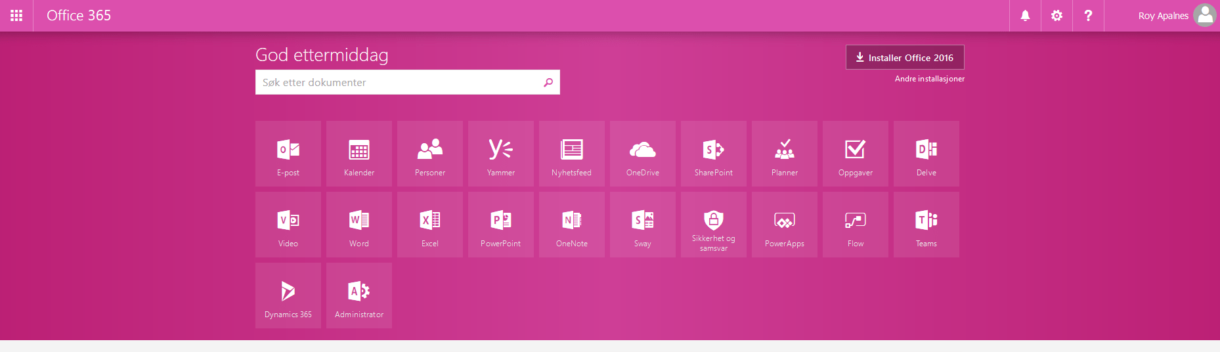This screenshot has height=352, width=1220.
Task: Click the Installer Office 2016 button
Action: point(905,57)
